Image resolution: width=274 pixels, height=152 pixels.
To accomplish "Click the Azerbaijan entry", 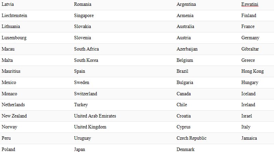I will pyautogui.click(x=187, y=49).
